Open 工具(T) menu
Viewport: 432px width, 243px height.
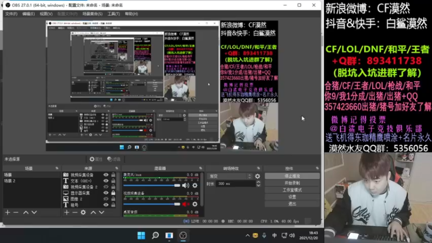coord(113,14)
